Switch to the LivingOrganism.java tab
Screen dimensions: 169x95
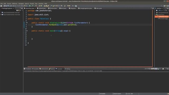pyautogui.click(x=85, y=8)
